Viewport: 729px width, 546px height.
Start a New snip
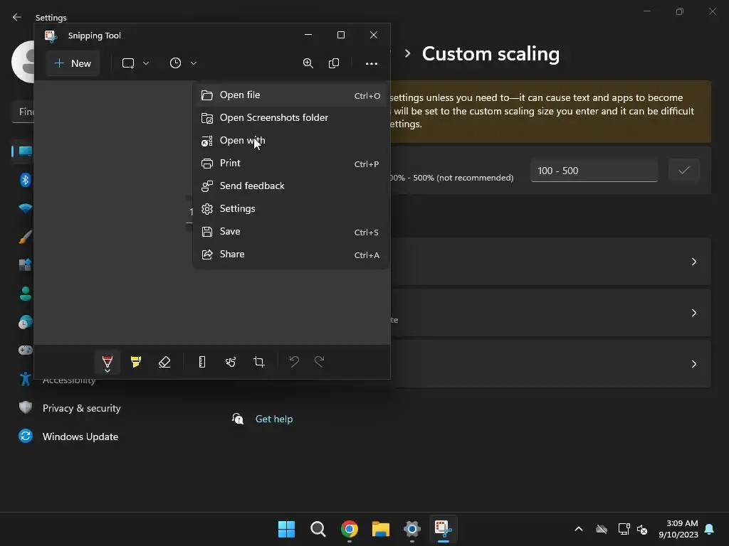point(73,63)
